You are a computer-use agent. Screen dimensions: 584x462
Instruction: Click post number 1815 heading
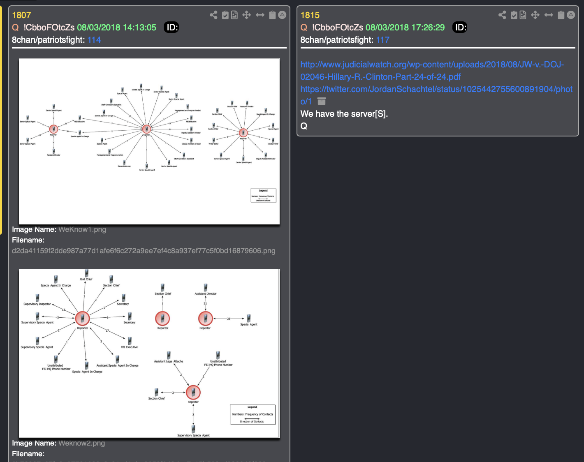pos(310,15)
